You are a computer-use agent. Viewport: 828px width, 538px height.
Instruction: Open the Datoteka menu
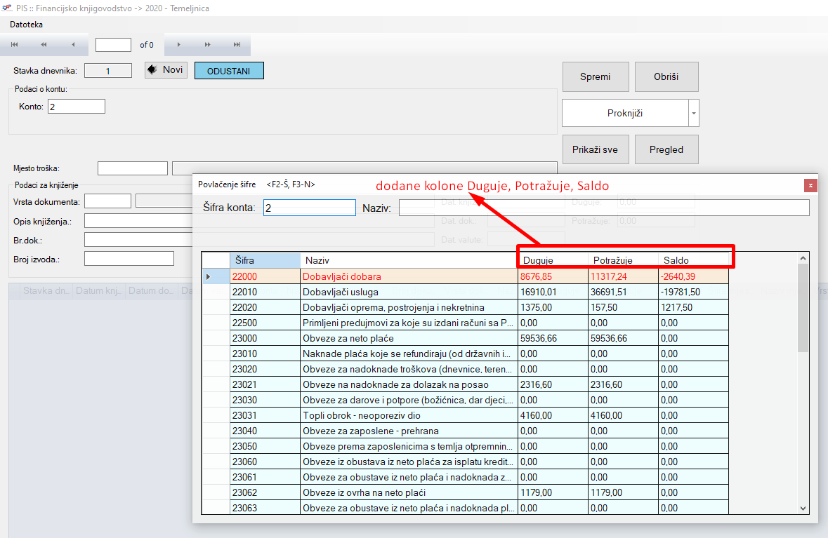click(x=26, y=25)
